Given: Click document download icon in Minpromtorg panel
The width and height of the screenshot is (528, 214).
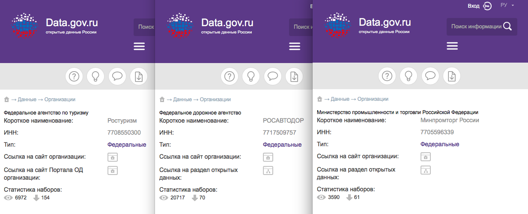Looking at the screenshot, I should coord(452,76).
